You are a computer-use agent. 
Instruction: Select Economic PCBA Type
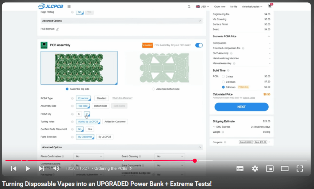[83, 98]
